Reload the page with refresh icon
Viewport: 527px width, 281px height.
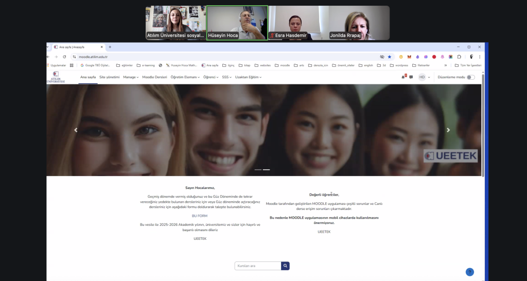click(x=64, y=57)
